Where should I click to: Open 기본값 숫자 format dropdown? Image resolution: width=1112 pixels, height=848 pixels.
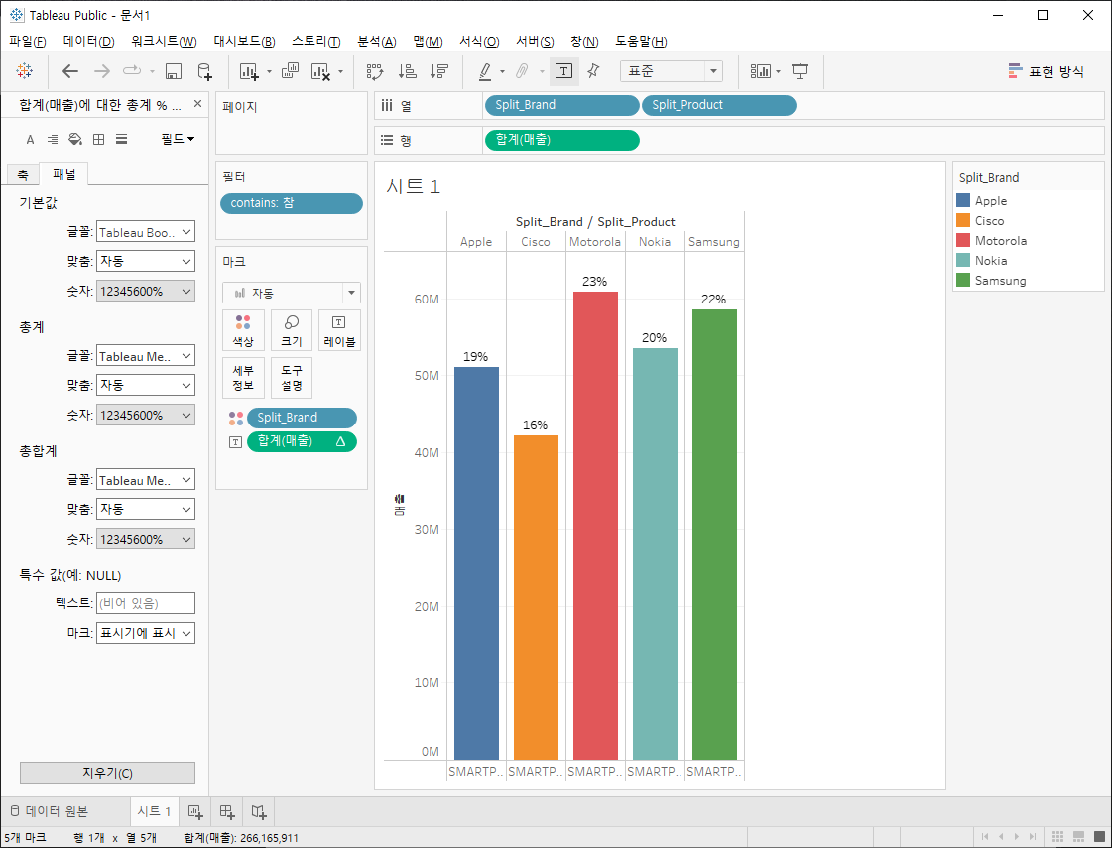[x=146, y=291]
